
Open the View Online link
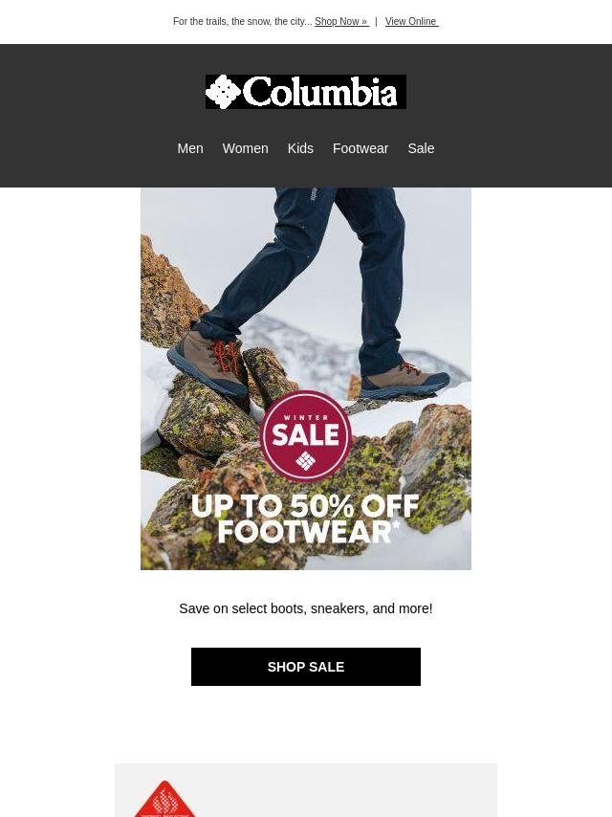coord(411,21)
